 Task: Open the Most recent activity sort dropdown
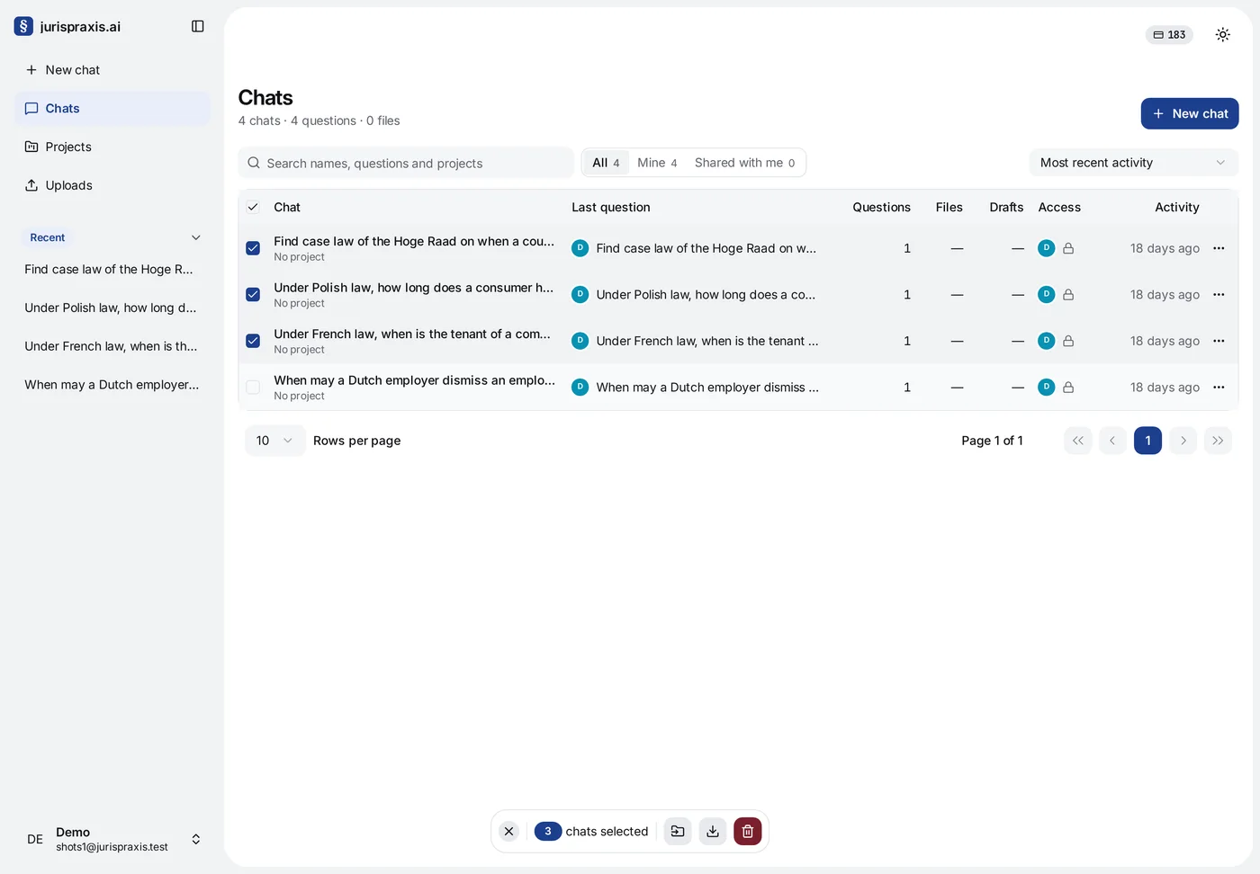1134,163
